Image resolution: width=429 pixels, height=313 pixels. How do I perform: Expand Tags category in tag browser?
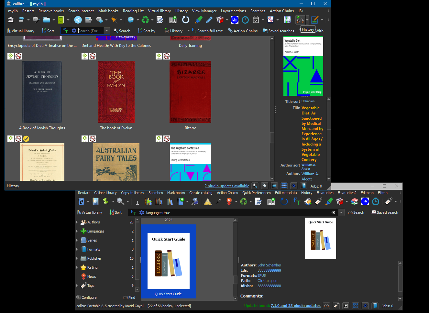click(x=77, y=286)
